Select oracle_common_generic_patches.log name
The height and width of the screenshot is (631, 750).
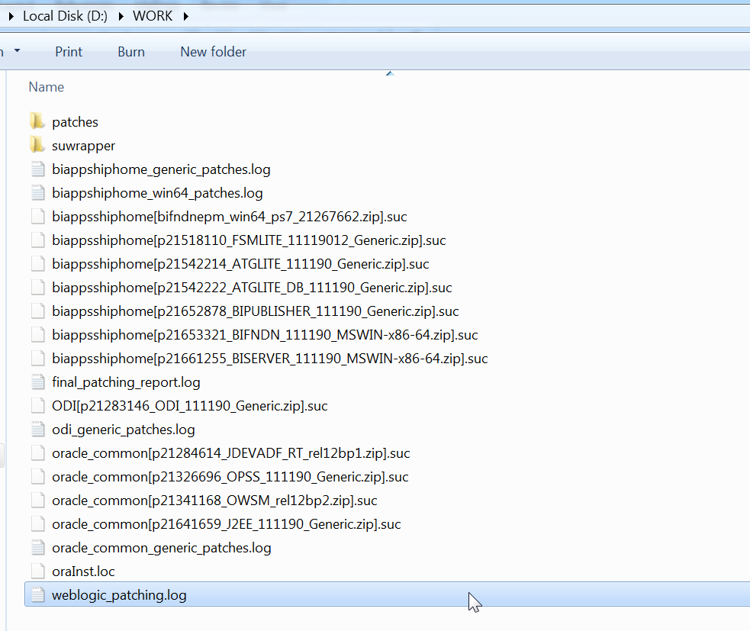click(x=162, y=548)
